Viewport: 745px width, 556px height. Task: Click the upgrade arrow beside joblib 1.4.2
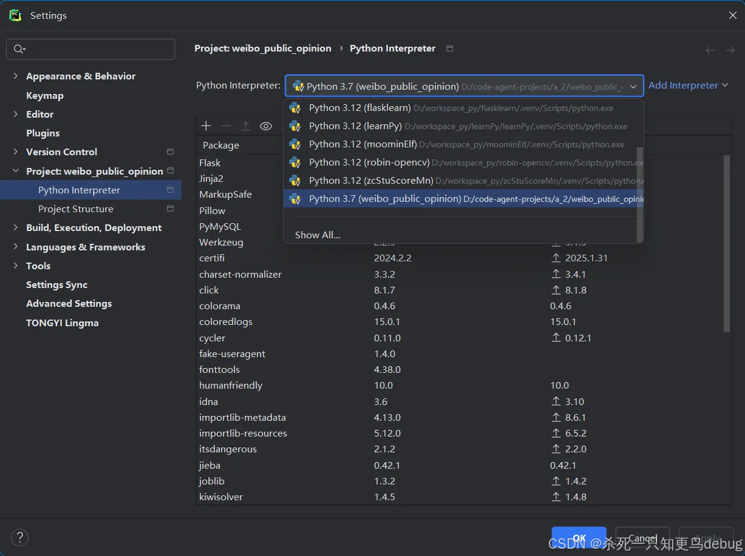point(556,481)
